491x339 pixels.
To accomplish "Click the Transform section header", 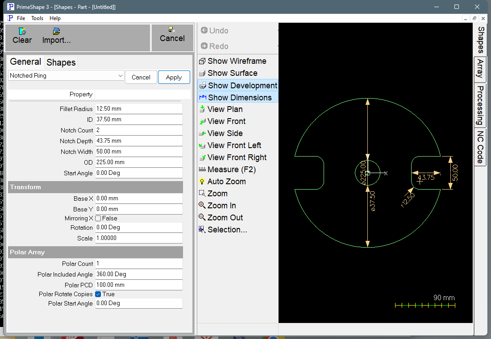I will (96, 187).
